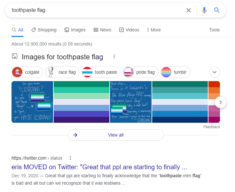This screenshot has width=235, height=192.
Task: Send Feedback on the image results
Action: 211,127
